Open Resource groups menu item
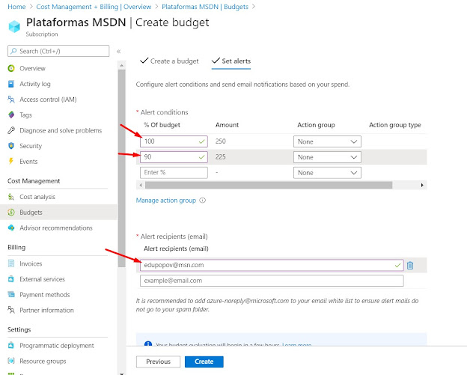 43,361
